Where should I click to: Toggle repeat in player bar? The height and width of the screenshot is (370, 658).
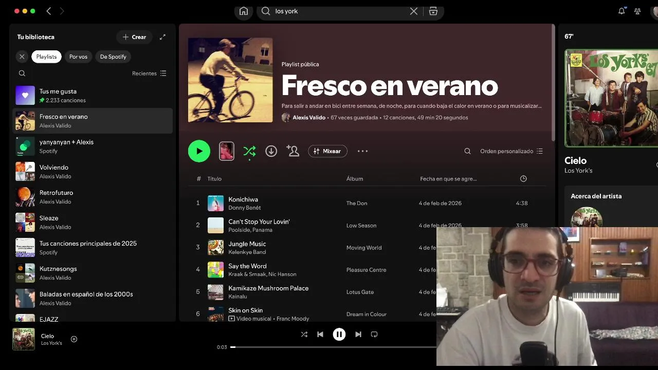point(374,335)
